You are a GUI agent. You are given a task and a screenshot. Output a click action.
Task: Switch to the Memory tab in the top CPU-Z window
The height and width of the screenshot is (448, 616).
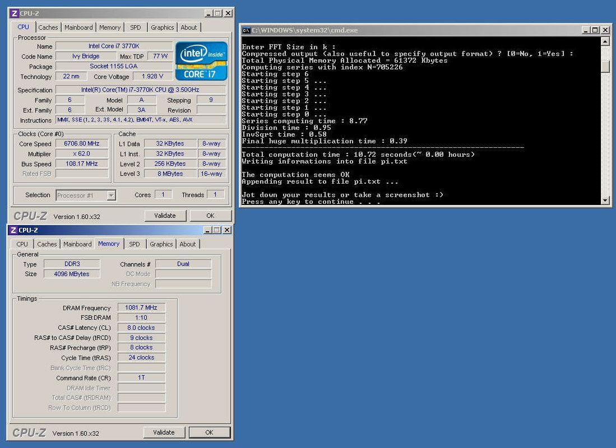[110, 27]
